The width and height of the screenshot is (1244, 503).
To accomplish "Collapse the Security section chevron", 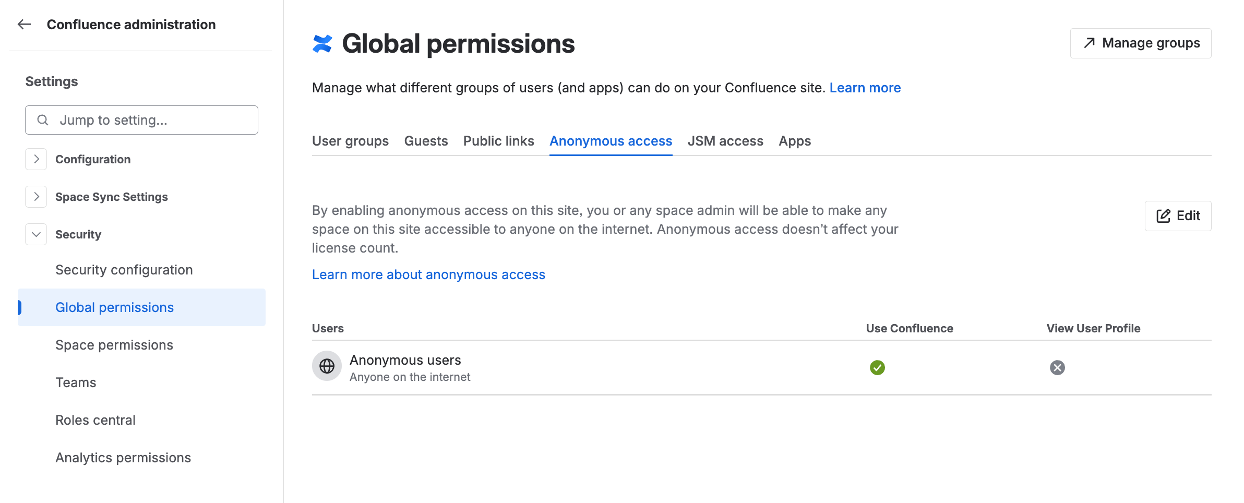I will (x=36, y=234).
